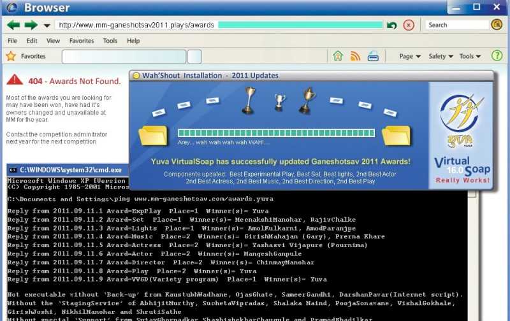Open the Home page icon
Viewport: 510px width, 321px height.
pyautogui.click(x=338, y=56)
